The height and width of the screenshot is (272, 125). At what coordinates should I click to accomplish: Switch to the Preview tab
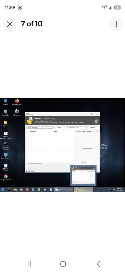[x=78, y=131]
